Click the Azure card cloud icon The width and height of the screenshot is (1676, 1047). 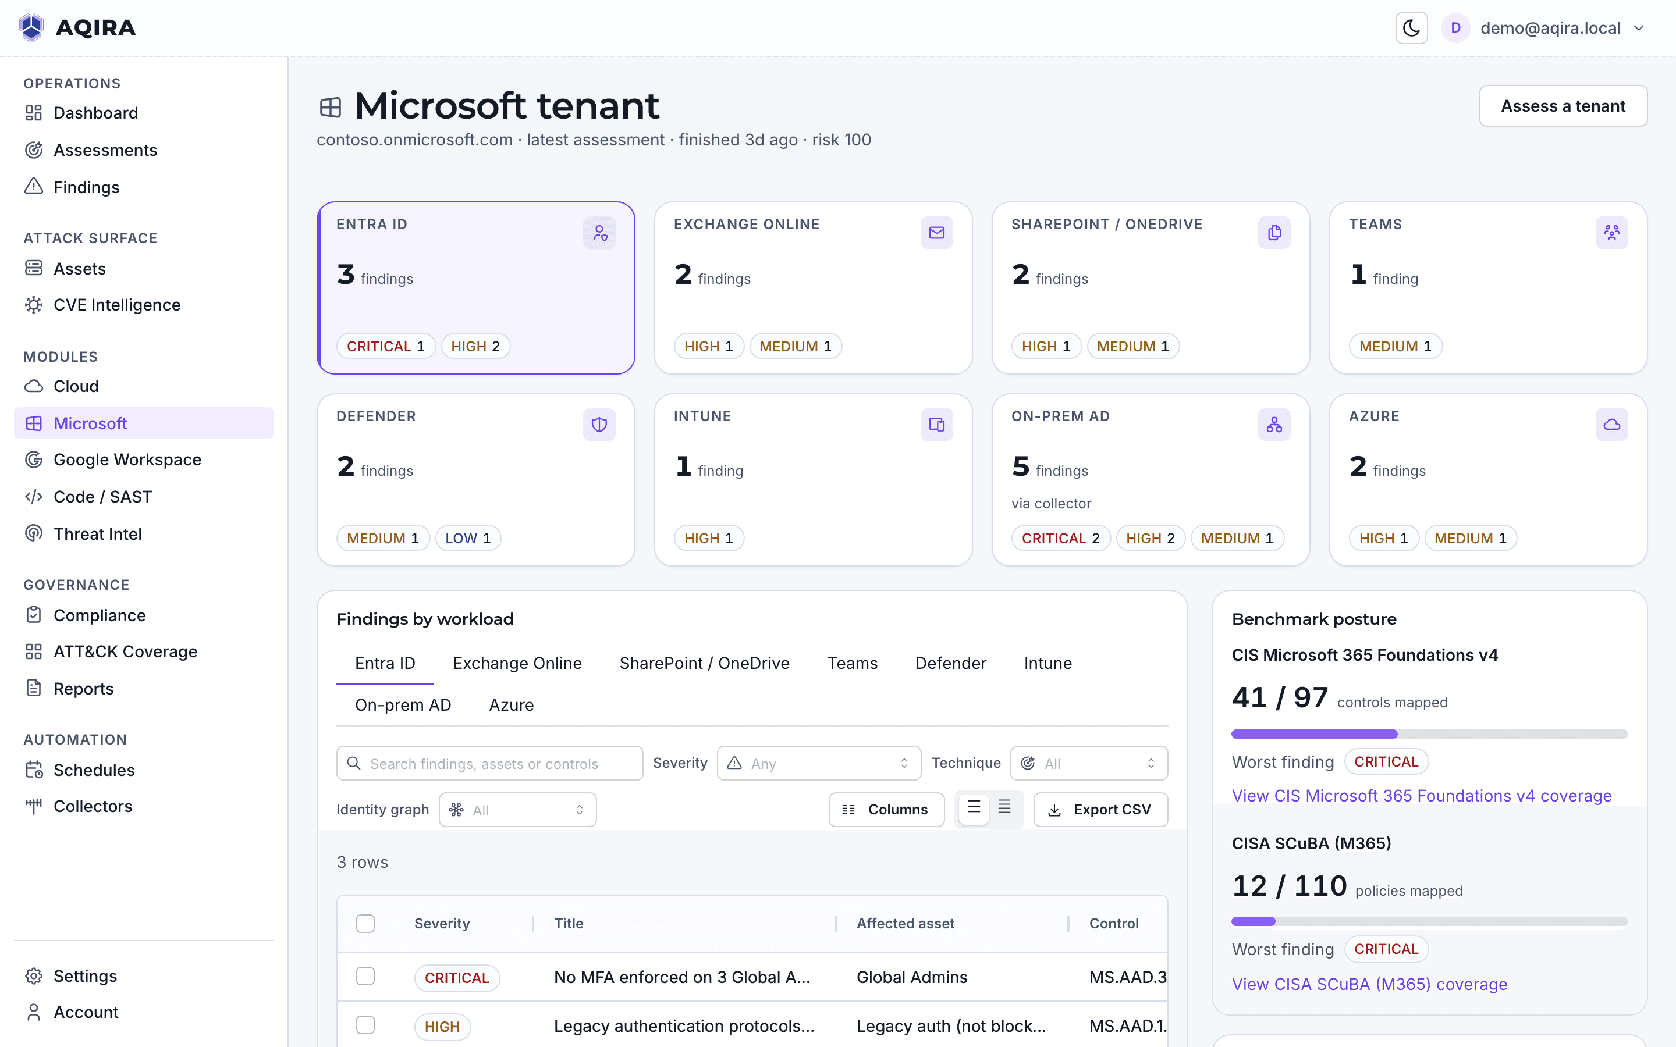point(1611,425)
